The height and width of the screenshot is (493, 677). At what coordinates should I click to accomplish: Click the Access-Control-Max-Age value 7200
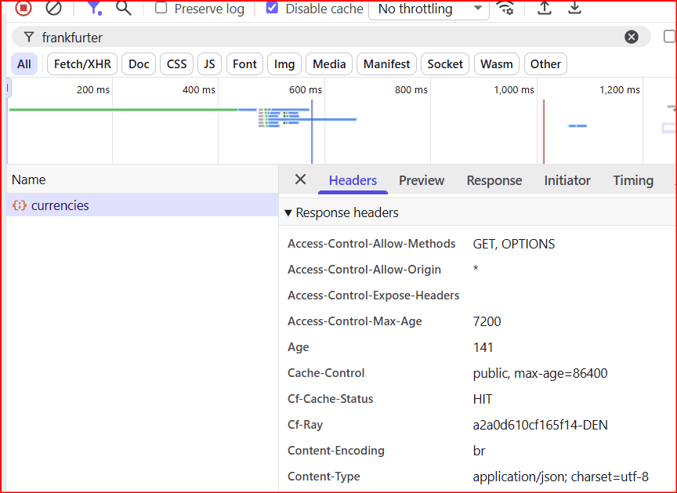487,321
